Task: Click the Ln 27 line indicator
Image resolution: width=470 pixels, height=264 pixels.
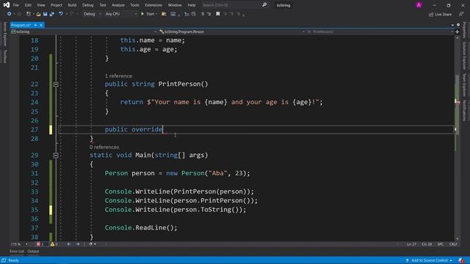Action: [x=411, y=244]
